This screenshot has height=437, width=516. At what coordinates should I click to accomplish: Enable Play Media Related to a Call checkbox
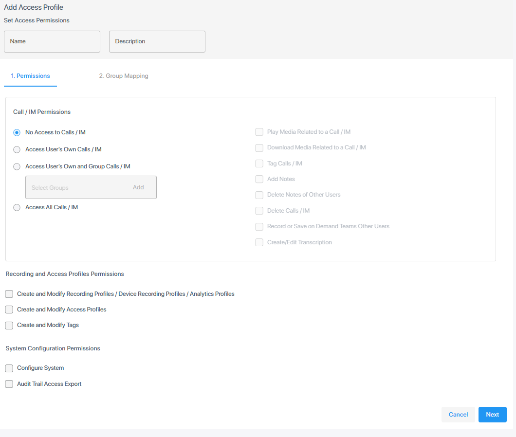[259, 132]
